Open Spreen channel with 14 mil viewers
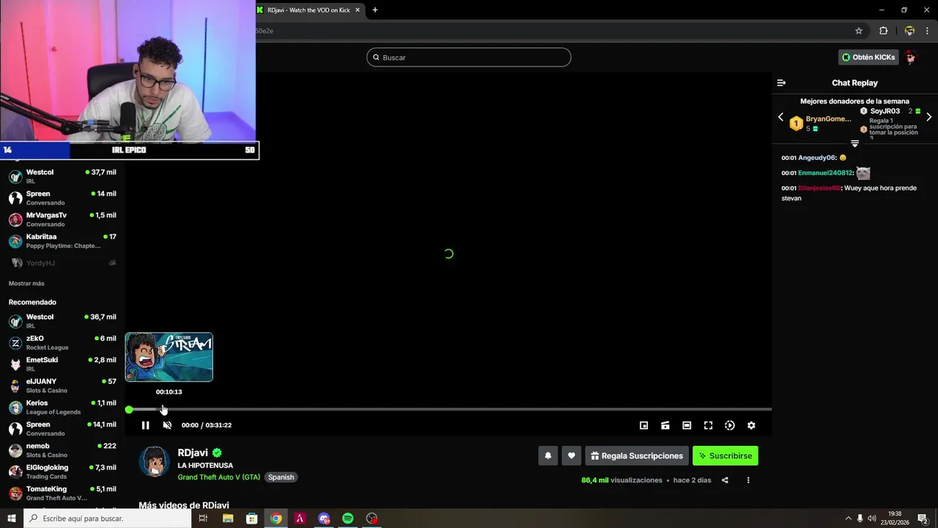Screen dimensions: 938x528 click(x=62, y=198)
